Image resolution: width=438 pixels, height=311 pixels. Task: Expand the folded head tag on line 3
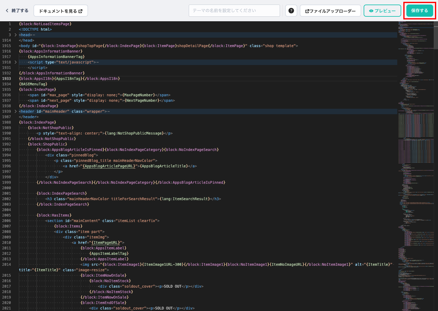pos(16,35)
